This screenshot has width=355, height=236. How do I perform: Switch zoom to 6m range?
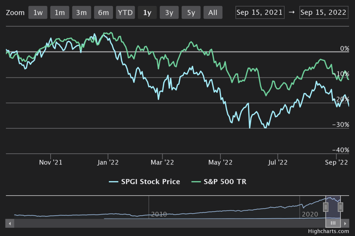pyautogui.click(x=103, y=13)
